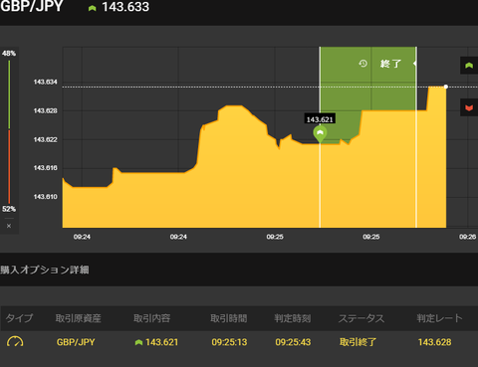Click the 09:26 time axis label
478x367 pixels.
tap(468, 237)
